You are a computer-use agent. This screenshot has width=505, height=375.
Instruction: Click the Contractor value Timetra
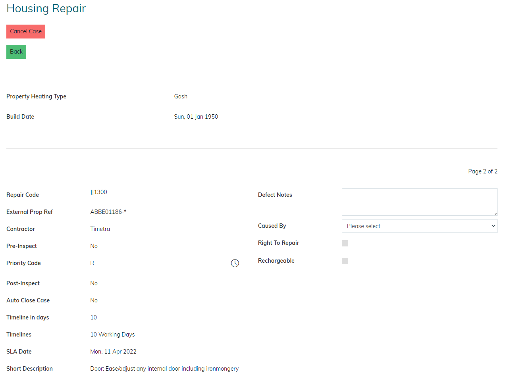tap(100, 229)
